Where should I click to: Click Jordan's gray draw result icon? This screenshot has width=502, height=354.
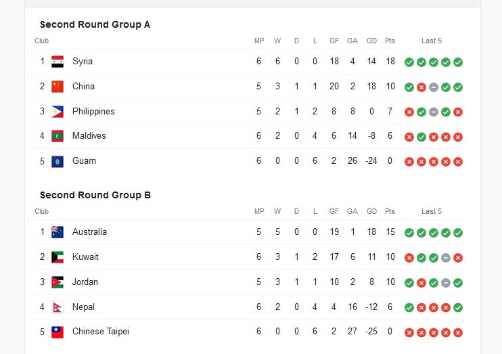(x=446, y=283)
